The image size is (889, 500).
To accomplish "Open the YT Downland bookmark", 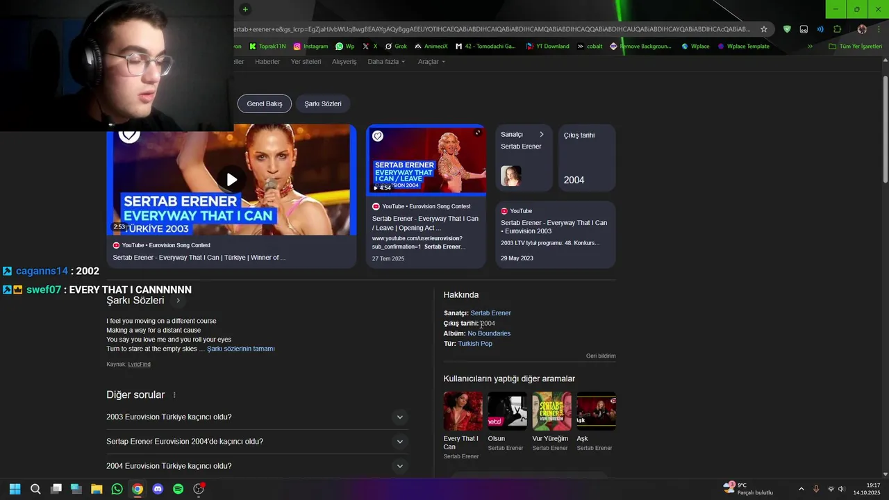I will 547,47.
